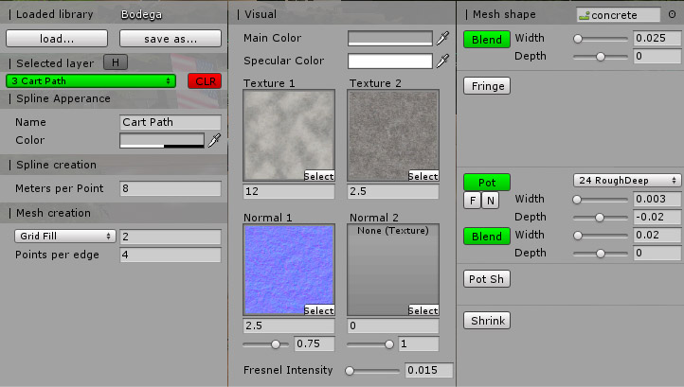This screenshot has height=387, width=684.
Task: Click the Meters per Point field
Action: [171, 188]
